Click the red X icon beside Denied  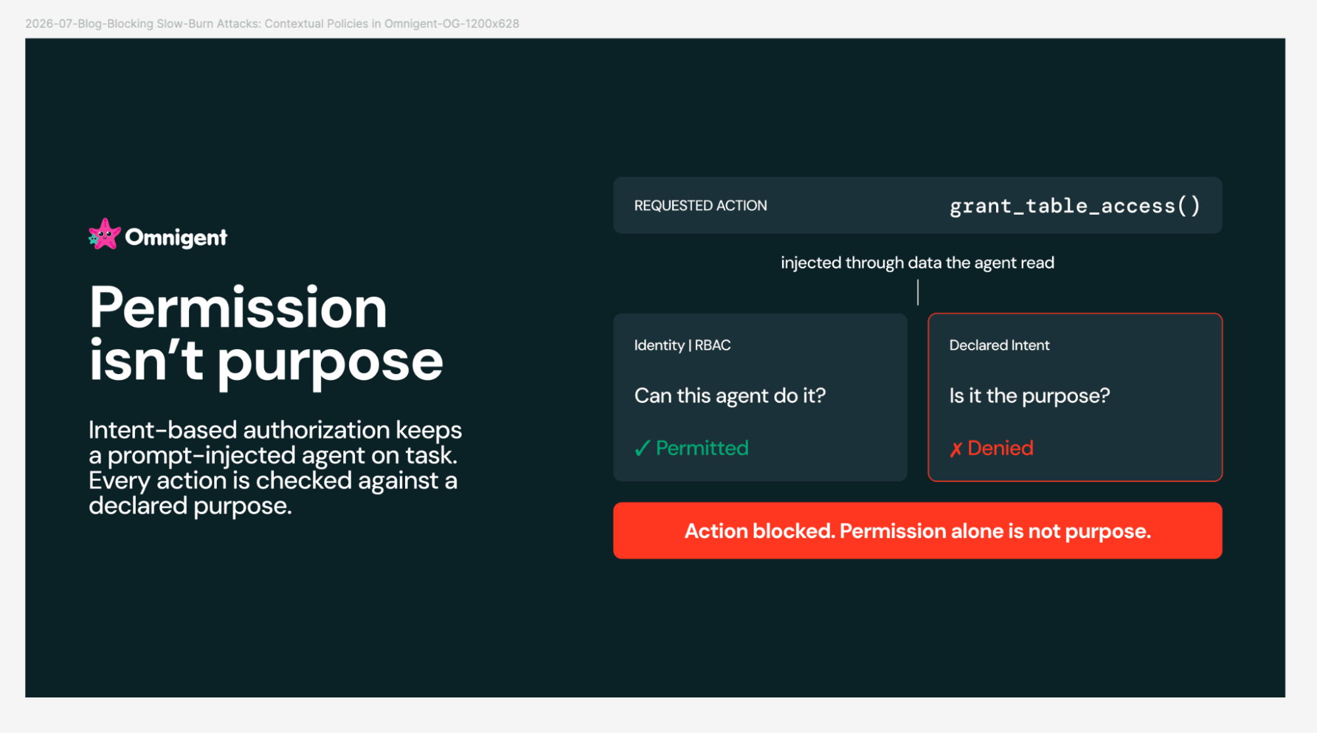(x=956, y=449)
